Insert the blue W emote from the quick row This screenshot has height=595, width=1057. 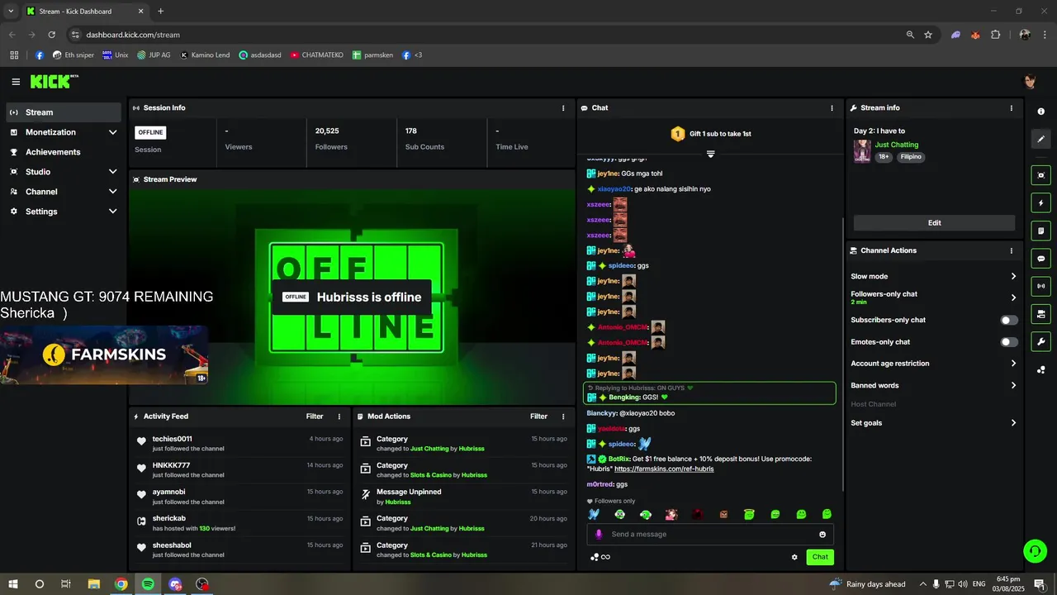[x=594, y=514]
